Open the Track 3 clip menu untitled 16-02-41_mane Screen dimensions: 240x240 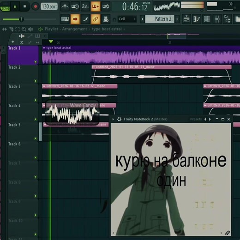coord(44,86)
